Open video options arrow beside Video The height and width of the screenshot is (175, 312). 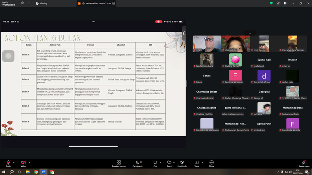coord(29,162)
